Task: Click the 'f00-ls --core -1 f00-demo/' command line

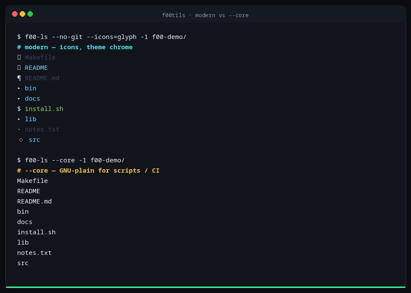Action: pyautogui.click(x=71, y=160)
